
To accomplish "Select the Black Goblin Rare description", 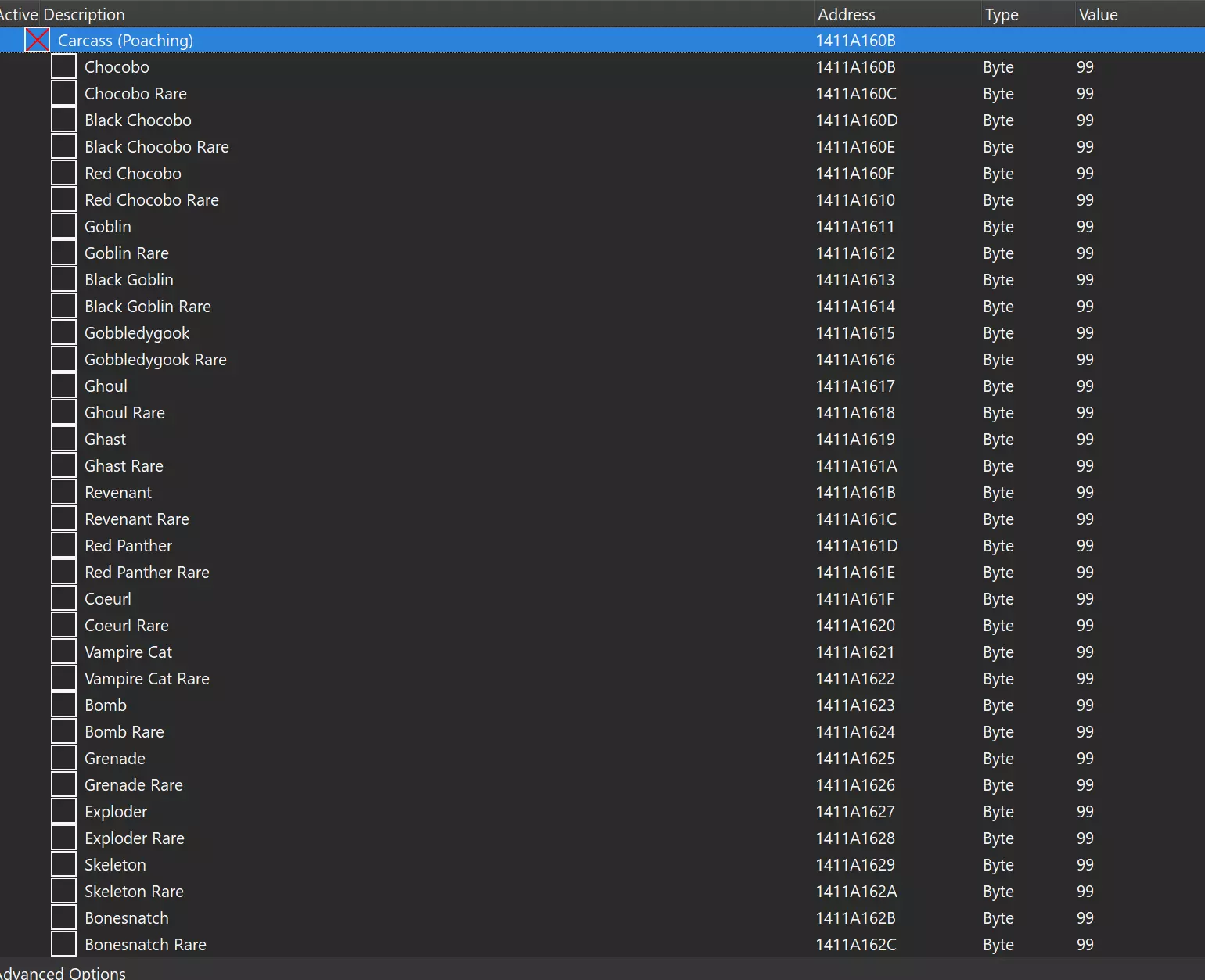I will (148, 306).
